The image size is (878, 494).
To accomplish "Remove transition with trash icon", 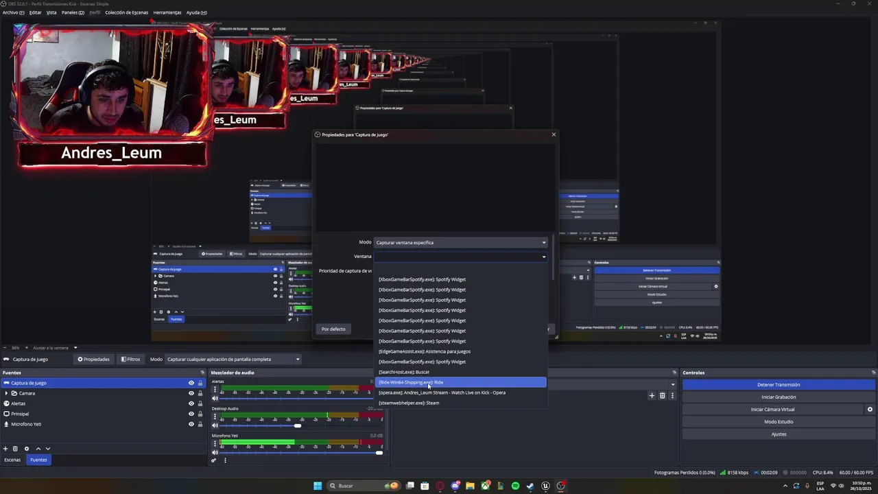I will click(x=662, y=395).
